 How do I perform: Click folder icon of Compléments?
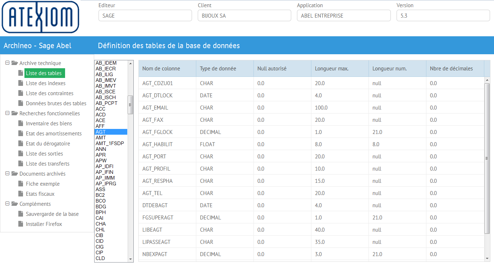[x=14, y=204]
